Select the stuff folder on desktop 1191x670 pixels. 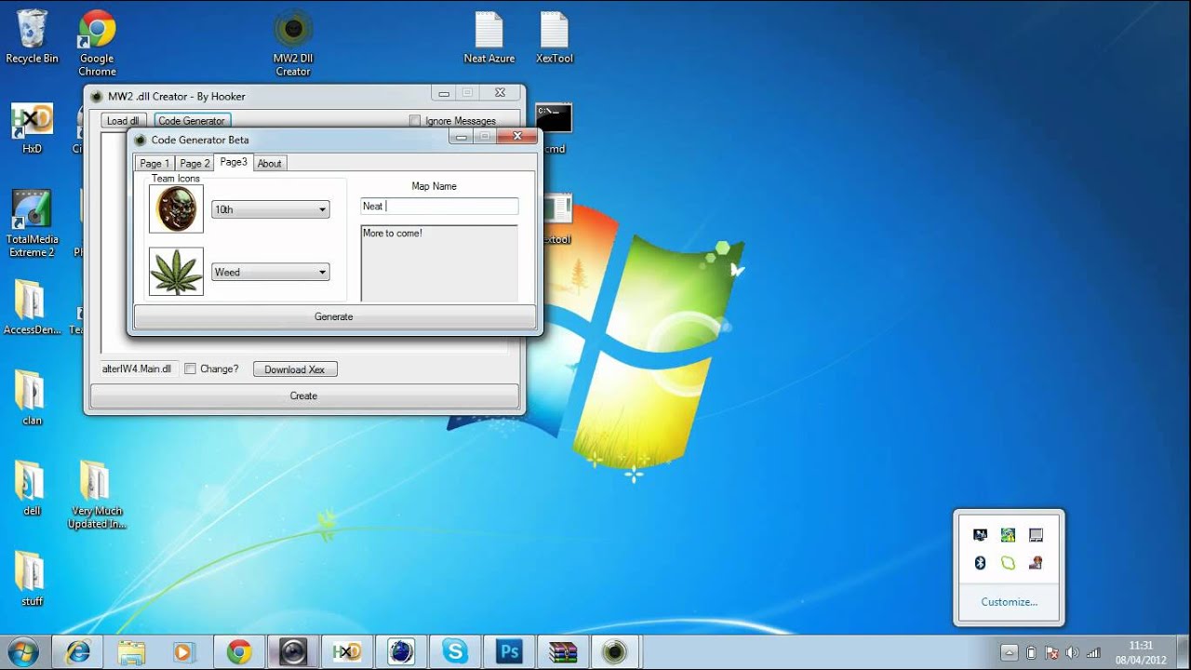point(32,578)
